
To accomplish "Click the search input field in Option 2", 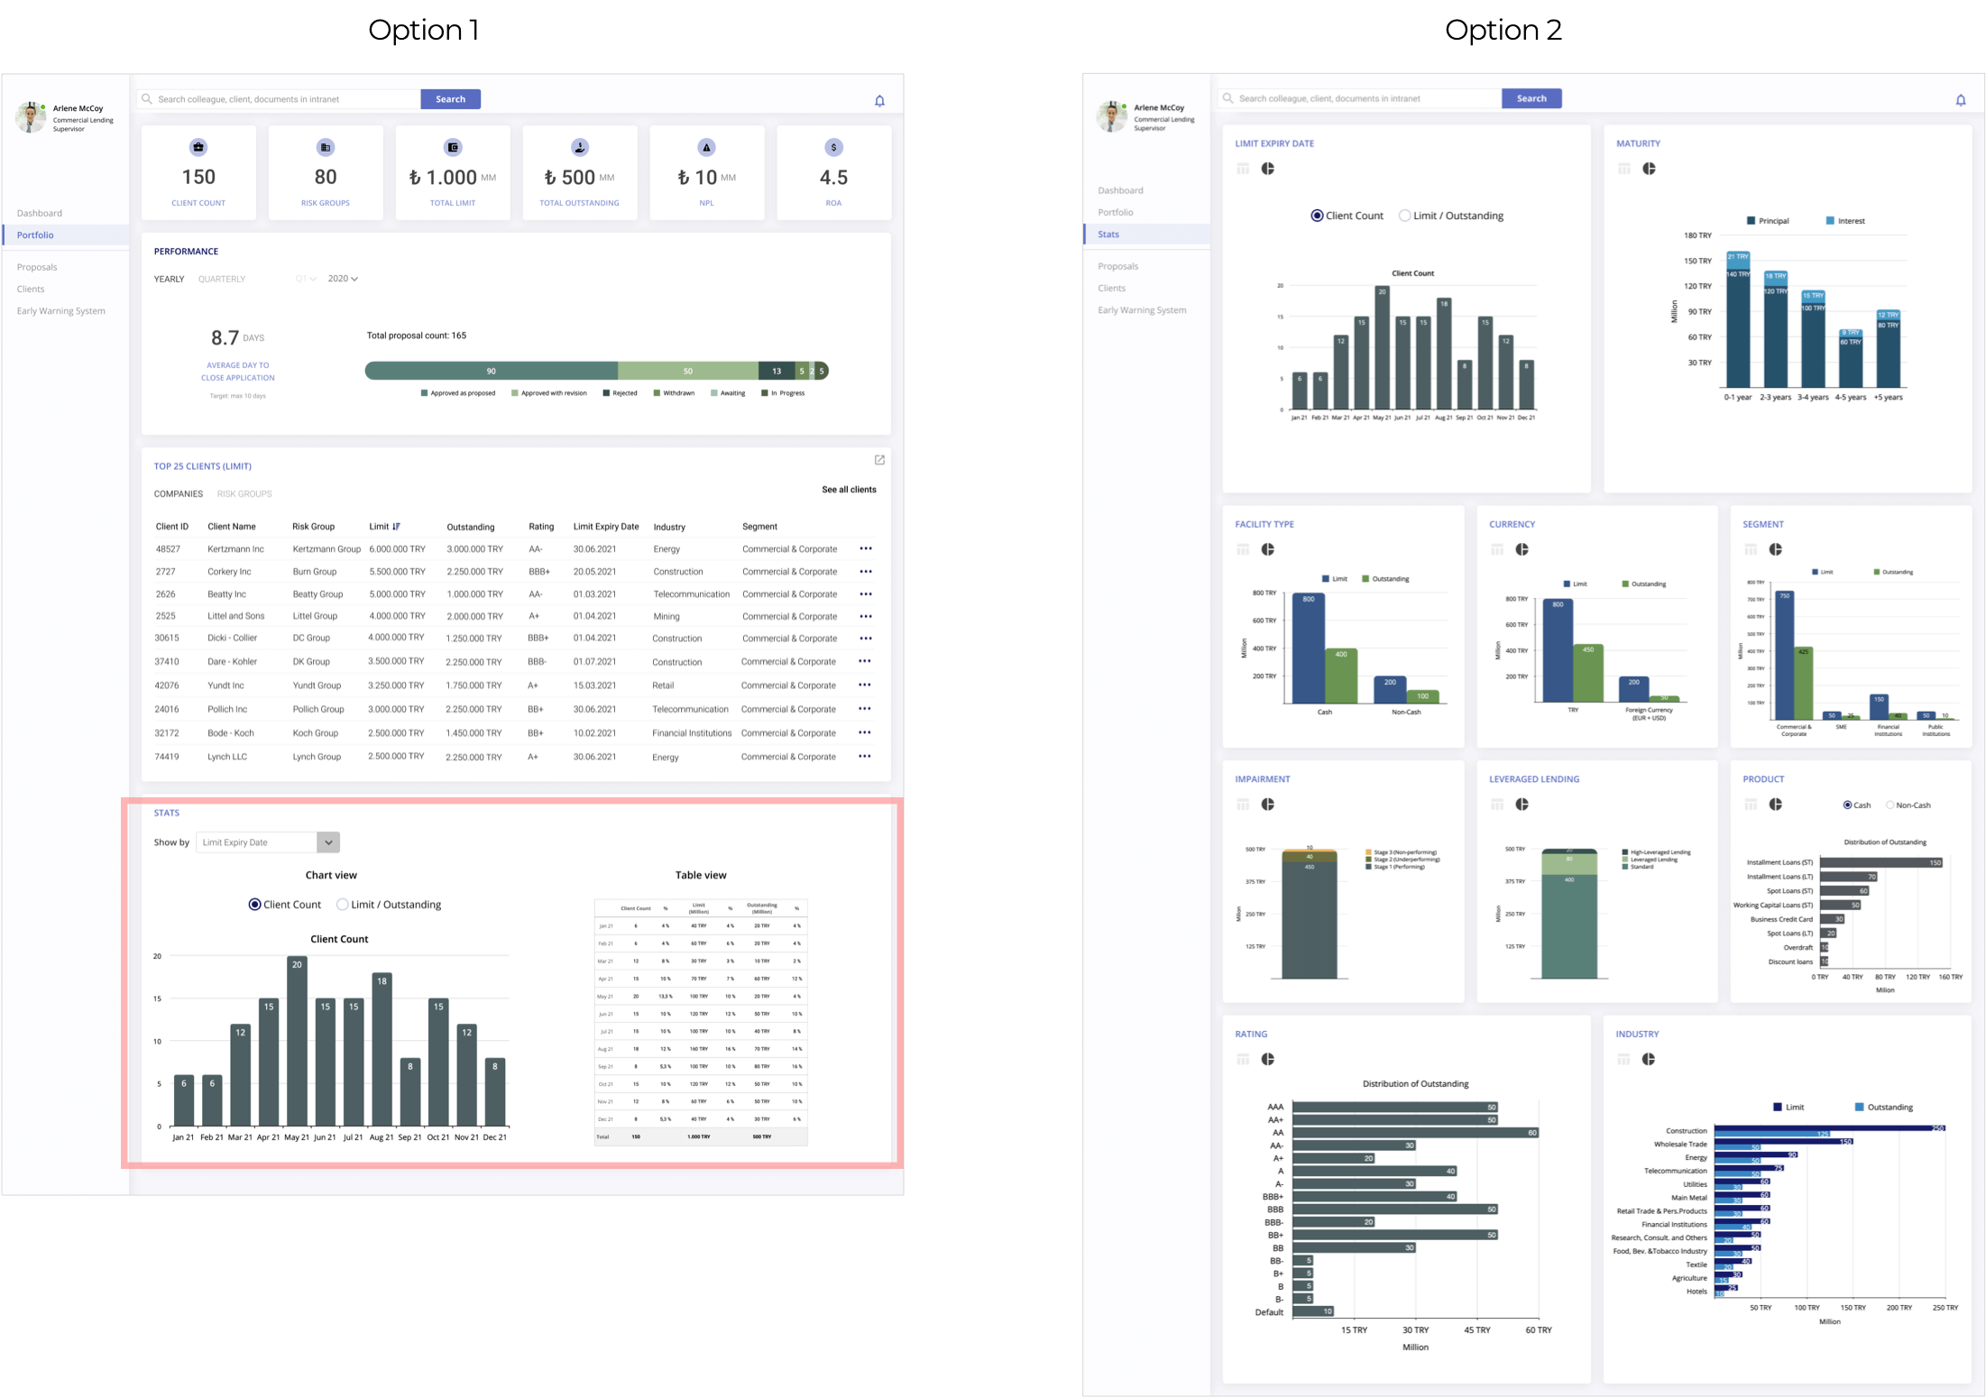I will pos(1360,98).
